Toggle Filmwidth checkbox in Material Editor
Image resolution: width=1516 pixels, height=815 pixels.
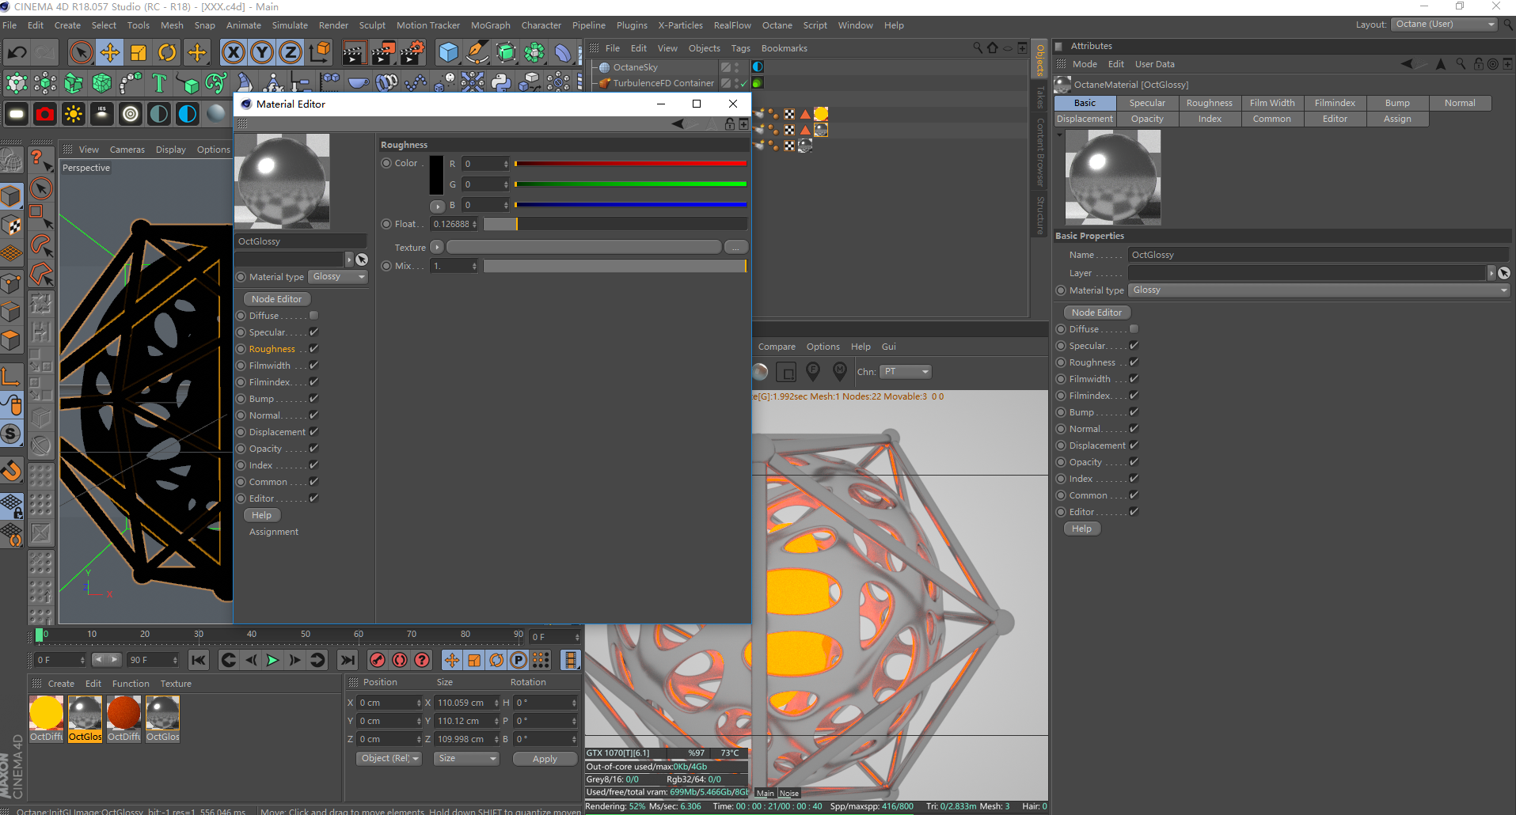[313, 366]
